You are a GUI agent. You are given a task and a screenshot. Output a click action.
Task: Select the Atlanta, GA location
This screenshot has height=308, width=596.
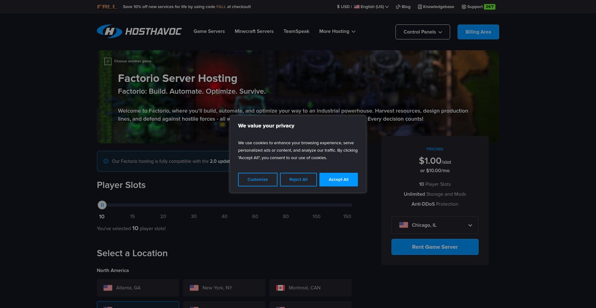point(138,288)
